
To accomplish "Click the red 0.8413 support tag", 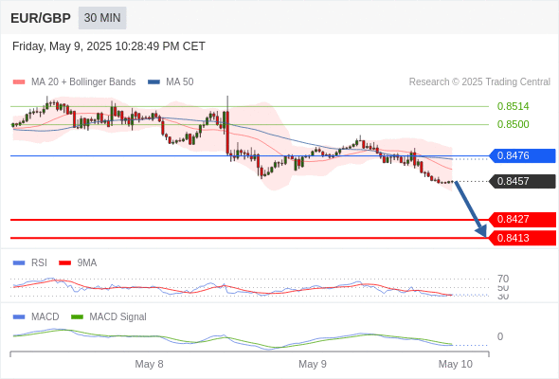I will [x=522, y=238].
